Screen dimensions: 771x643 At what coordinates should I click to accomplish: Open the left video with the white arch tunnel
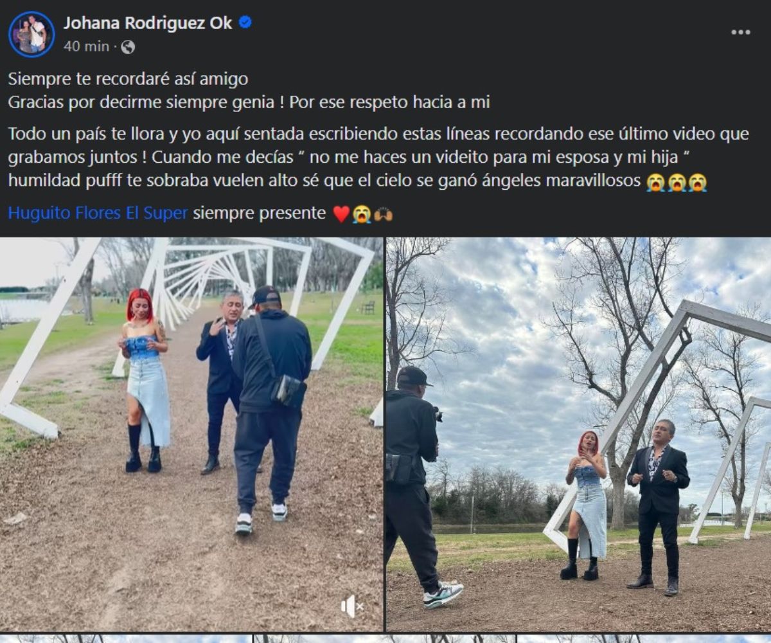click(191, 434)
